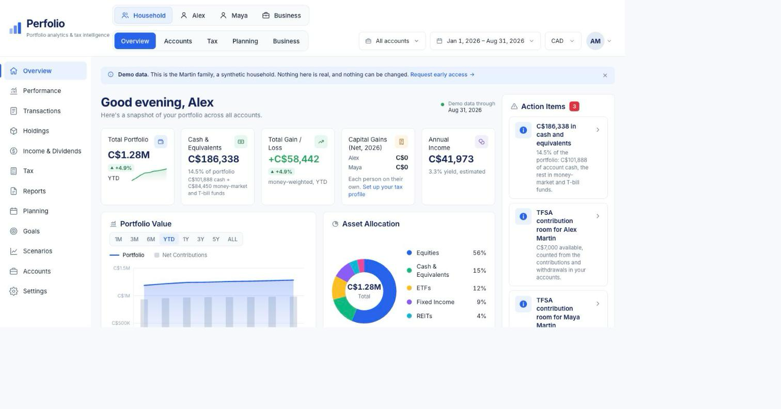This screenshot has height=409, width=781.
Task: Select the Household profile view
Action: click(144, 15)
